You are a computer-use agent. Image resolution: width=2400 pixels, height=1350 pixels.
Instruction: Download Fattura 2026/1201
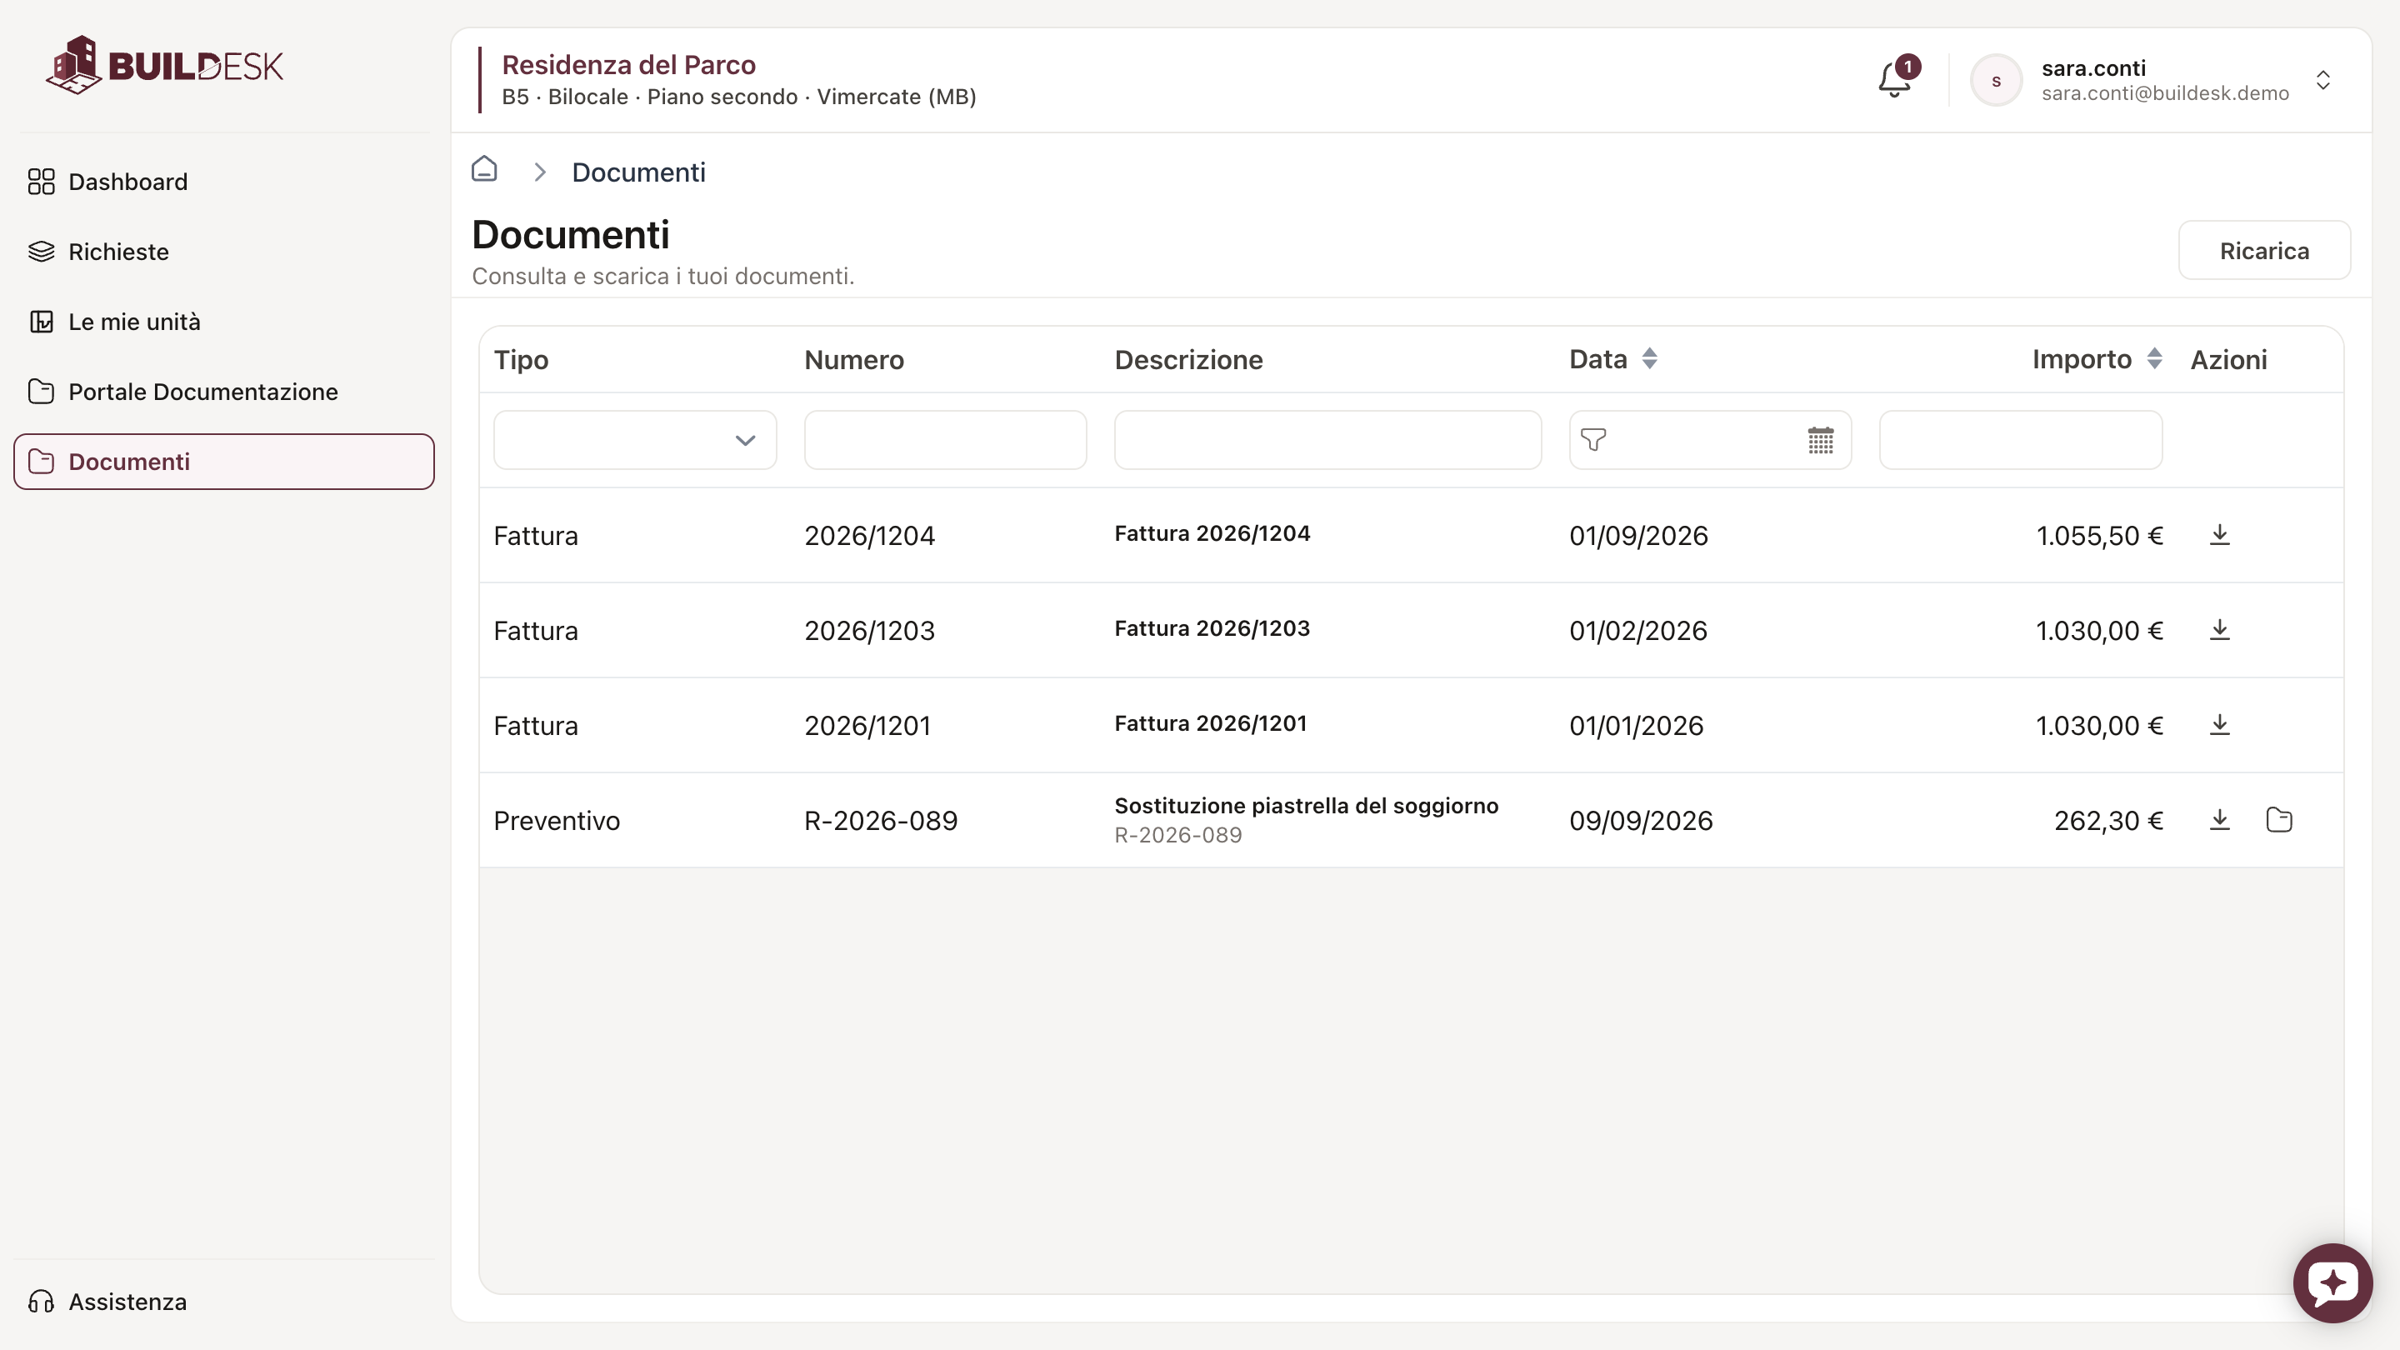(2220, 725)
